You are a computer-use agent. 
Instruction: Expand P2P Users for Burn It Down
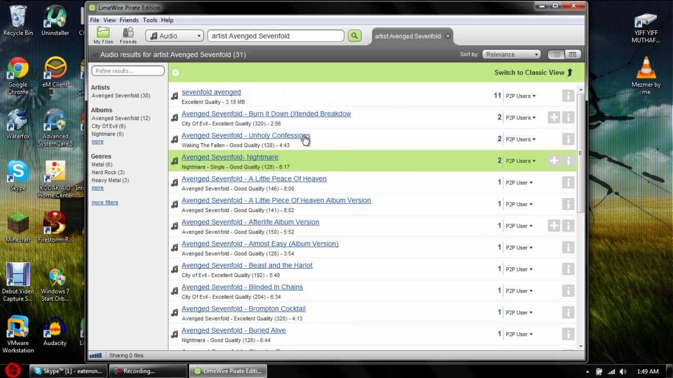(521, 118)
